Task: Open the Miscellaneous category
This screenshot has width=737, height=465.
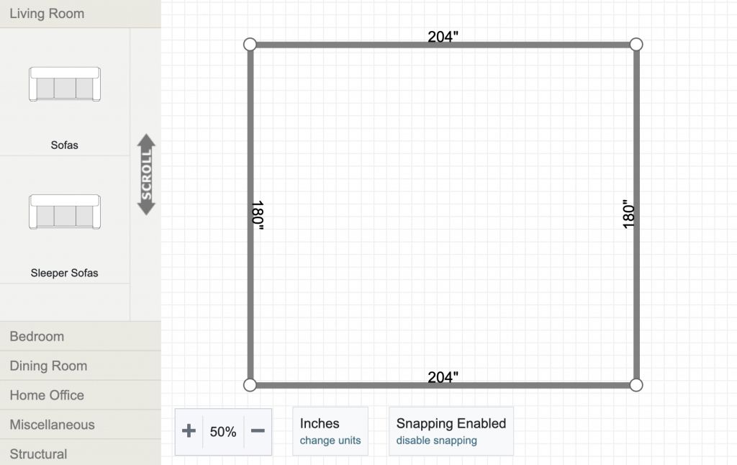Action: (x=52, y=425)
